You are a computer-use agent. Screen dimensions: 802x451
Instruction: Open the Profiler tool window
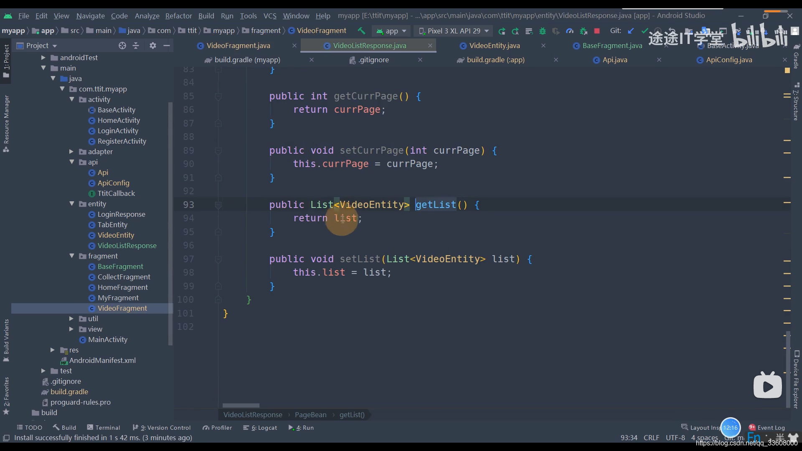click(x=217, y=428)
